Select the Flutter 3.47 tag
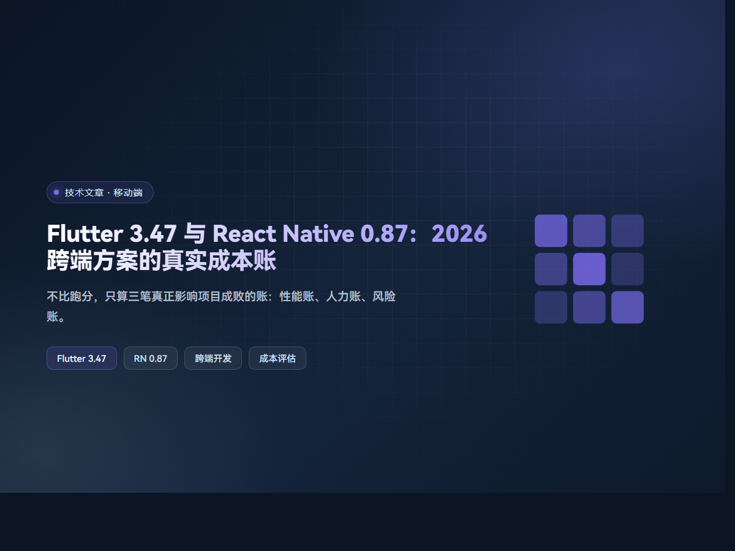This screenshot has height=551, width=735. pyautogui.click(x=81, y=358)
